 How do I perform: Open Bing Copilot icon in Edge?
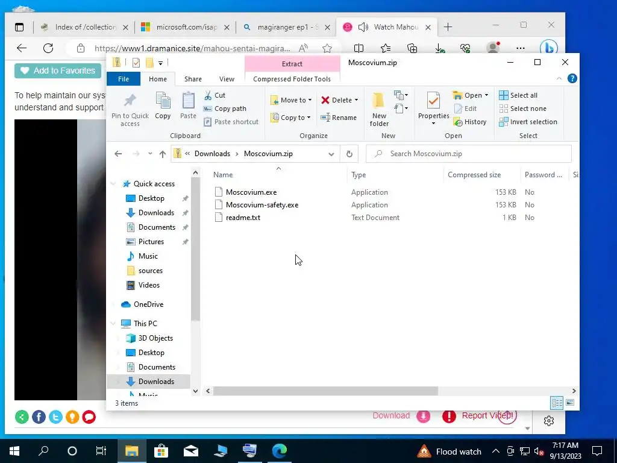pos(548,48)
